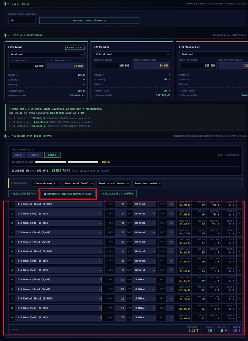Edit LB Métal base AM cost 60 000
This screenshot has height=341, width=248.
[x=27, y=66]
